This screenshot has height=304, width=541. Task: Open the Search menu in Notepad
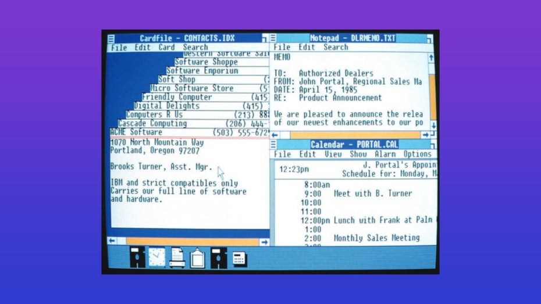pos(336,47)
